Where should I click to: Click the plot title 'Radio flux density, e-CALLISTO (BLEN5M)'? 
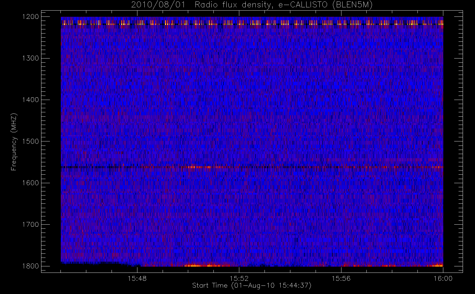tap(284, 5)
